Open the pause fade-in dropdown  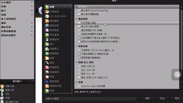(x=79, y=74)
